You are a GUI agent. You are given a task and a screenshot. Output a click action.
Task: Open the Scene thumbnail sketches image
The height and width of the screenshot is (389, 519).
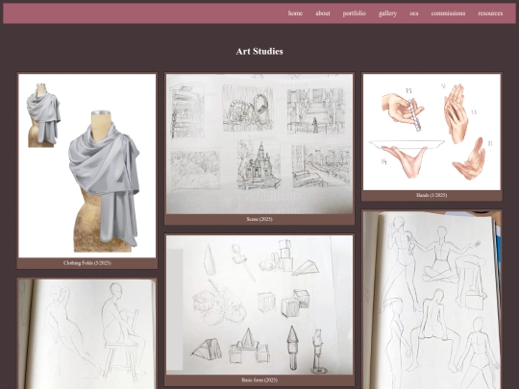tap(259, 144)
